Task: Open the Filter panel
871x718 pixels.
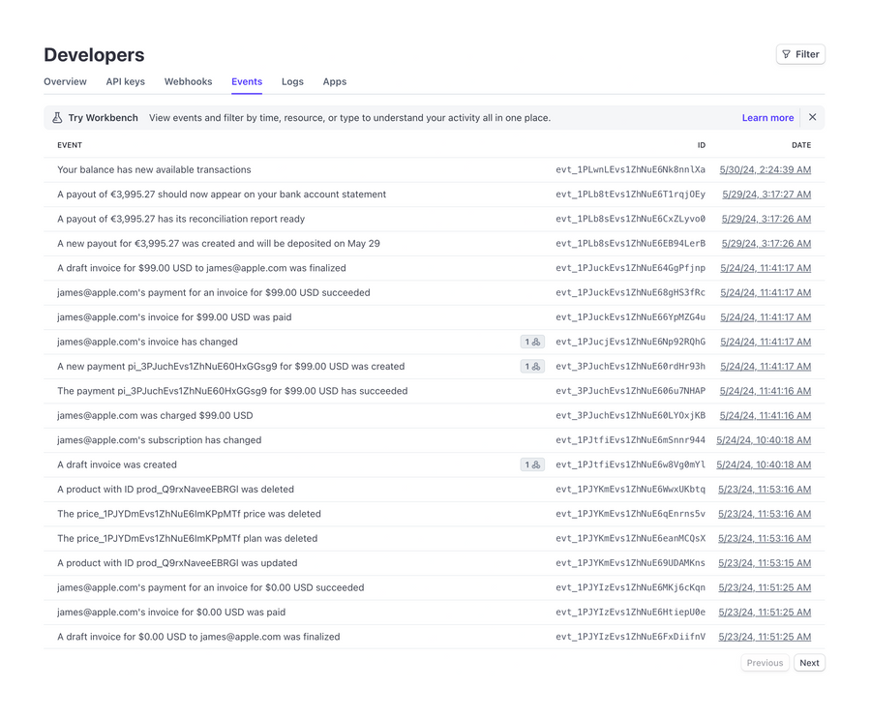Action: click(799, 54)
